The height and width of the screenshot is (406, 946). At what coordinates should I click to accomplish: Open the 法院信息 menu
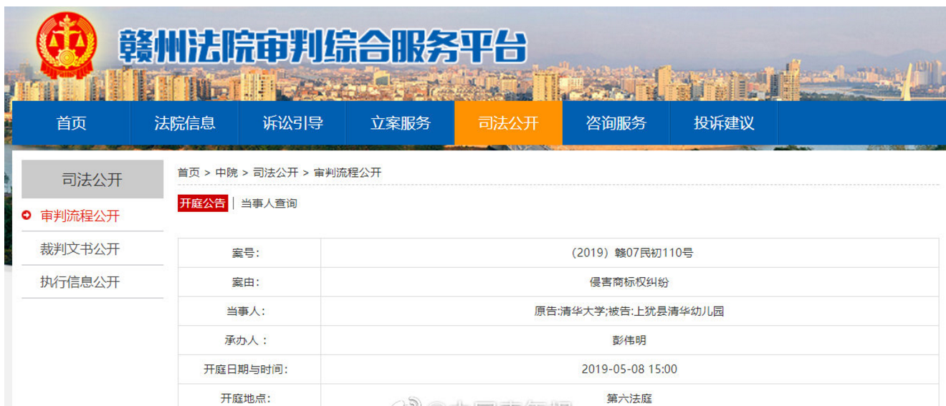coord(184,123)
